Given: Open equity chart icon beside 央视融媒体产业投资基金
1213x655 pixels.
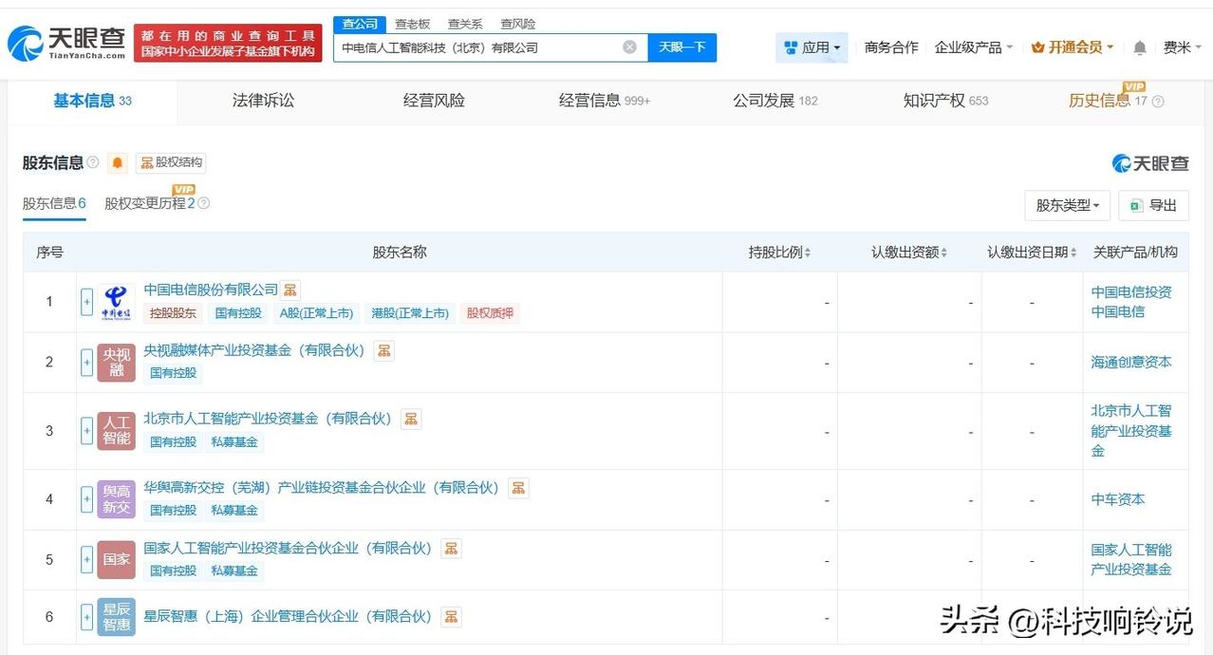Looking at the screenshot, I should (x=383, y=350).
